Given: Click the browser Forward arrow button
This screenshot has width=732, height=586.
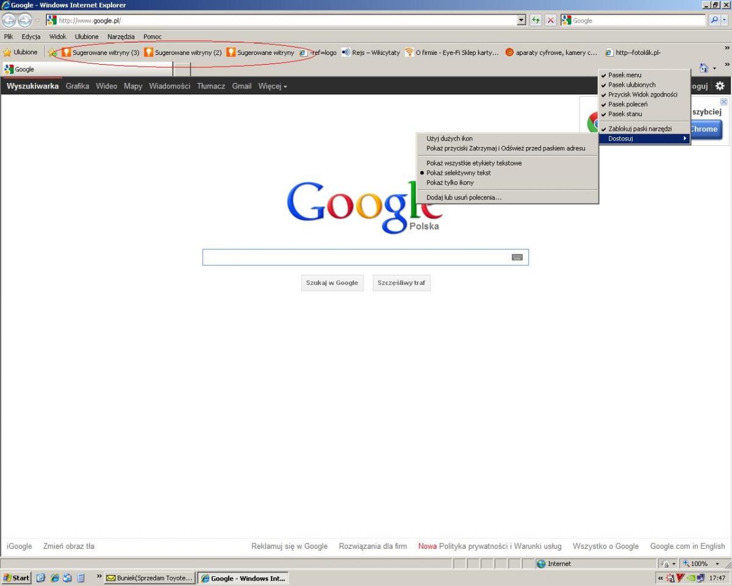Looking at the screenshot, I should pos(24,20).
